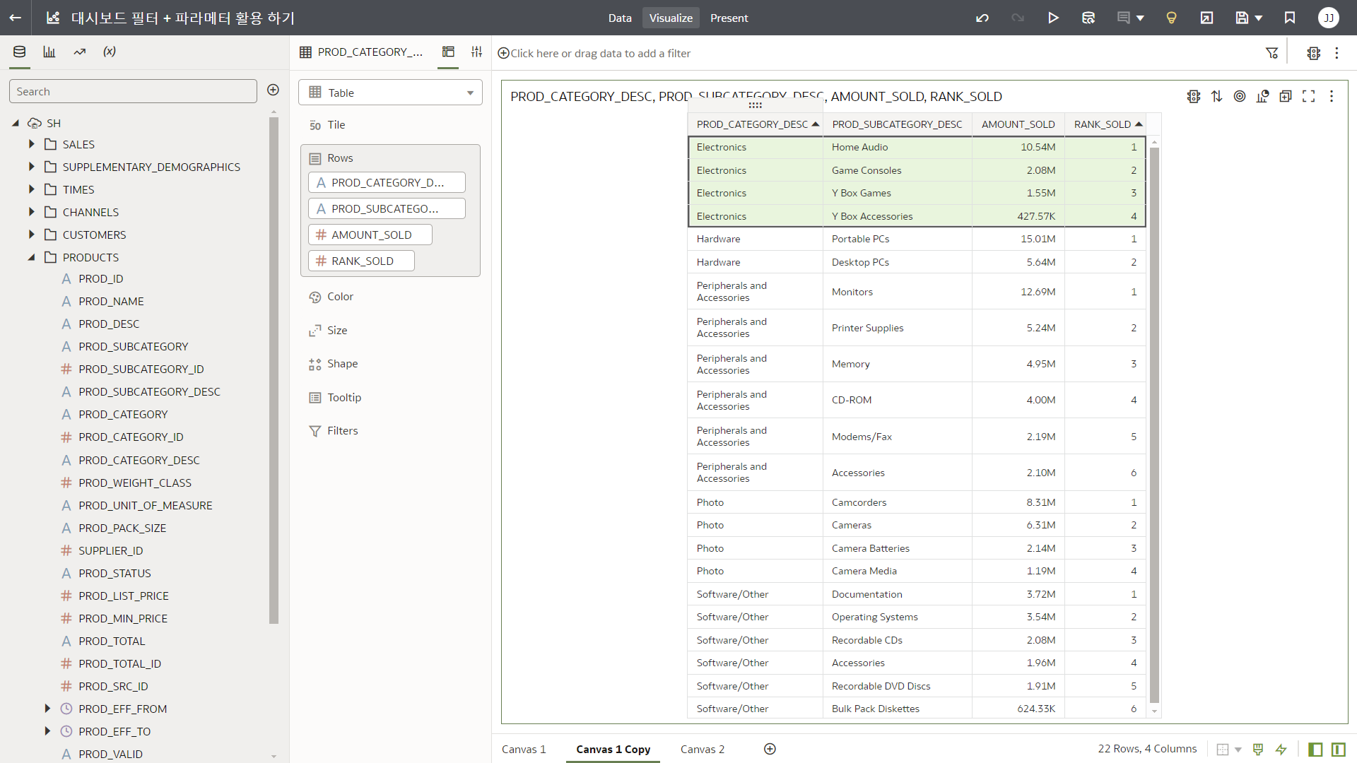
Task: Maximize the table visualization
Action: click(x=1308, y=96)
